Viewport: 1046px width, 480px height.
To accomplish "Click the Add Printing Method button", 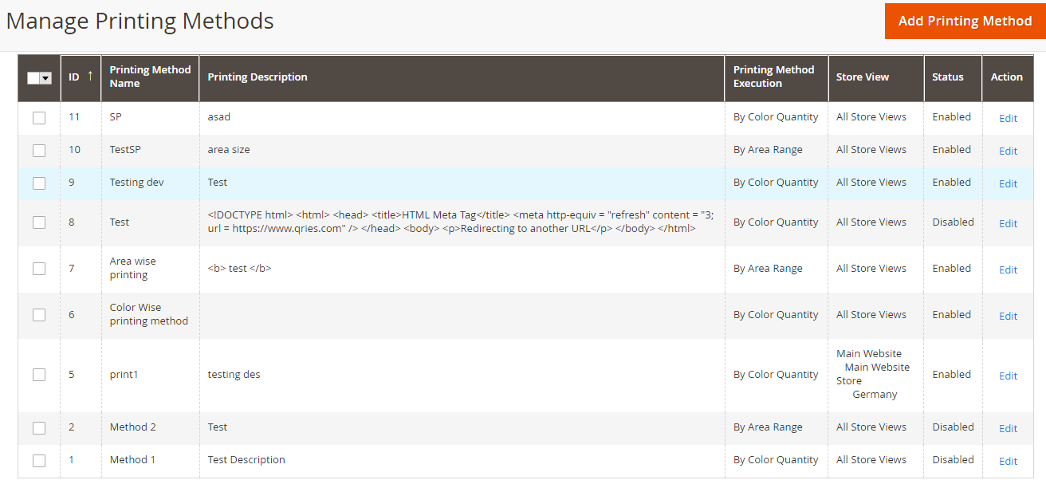I will pos(965,22).
